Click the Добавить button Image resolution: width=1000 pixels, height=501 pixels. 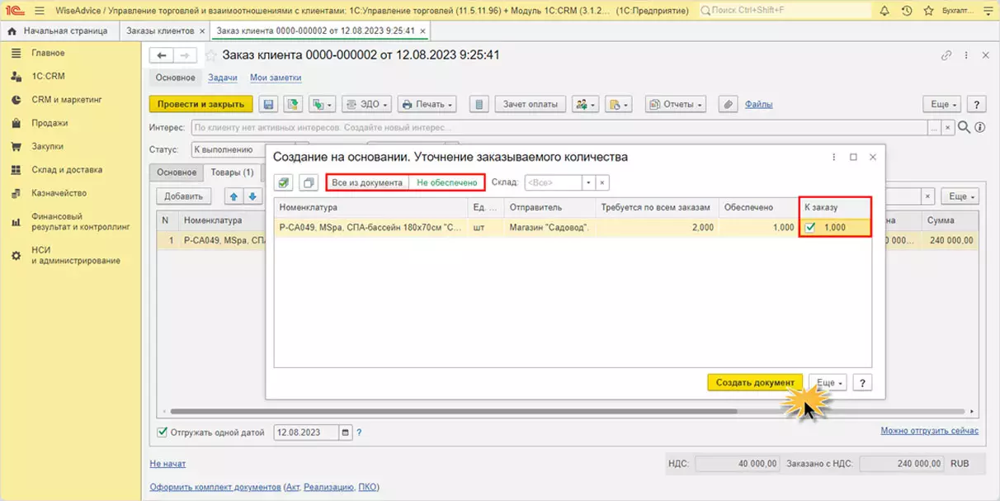tap(183, 196)
